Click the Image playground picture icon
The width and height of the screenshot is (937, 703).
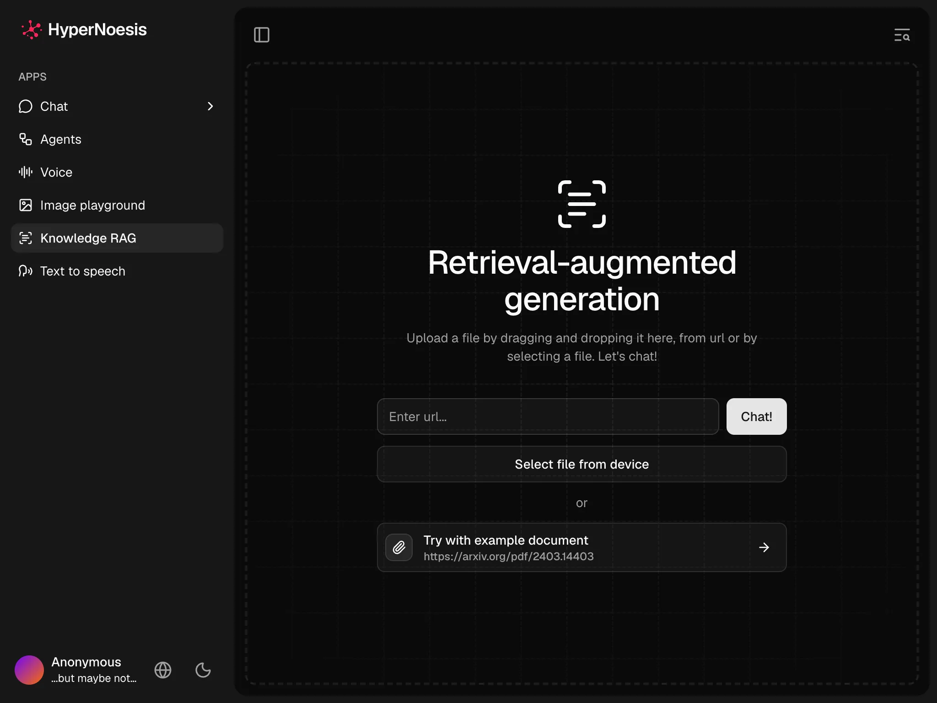tap(26, 205)
